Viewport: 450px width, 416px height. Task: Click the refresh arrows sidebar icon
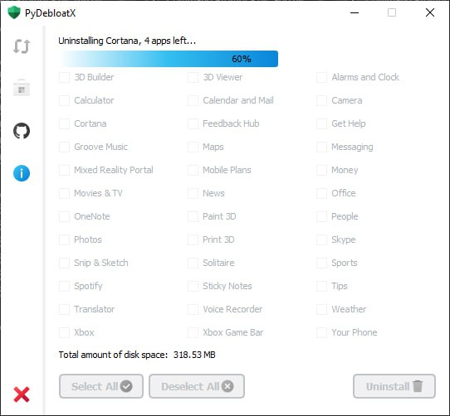point(22,46)
